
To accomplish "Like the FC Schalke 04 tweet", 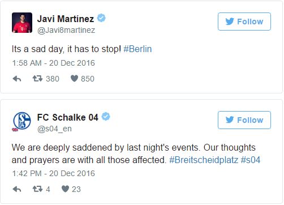I will coord(65,189).
